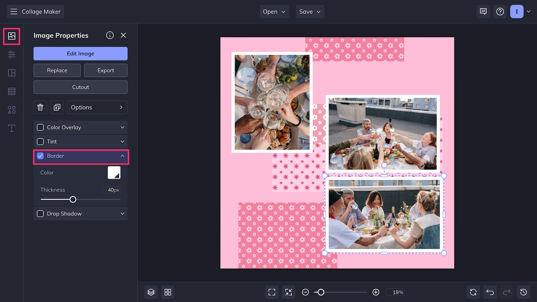Check the Drop Shadow checkbox
This screenshot has height=302, width=537.
coord(40,214)
